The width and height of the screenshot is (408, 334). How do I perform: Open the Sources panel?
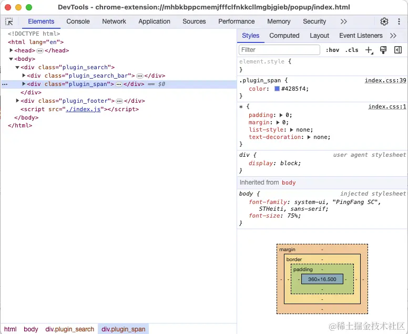click(194, 21)
